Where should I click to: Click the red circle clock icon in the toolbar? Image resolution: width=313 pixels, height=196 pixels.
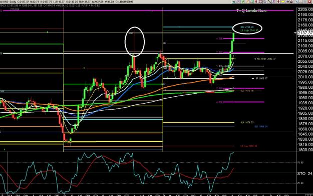coord(260,2)
